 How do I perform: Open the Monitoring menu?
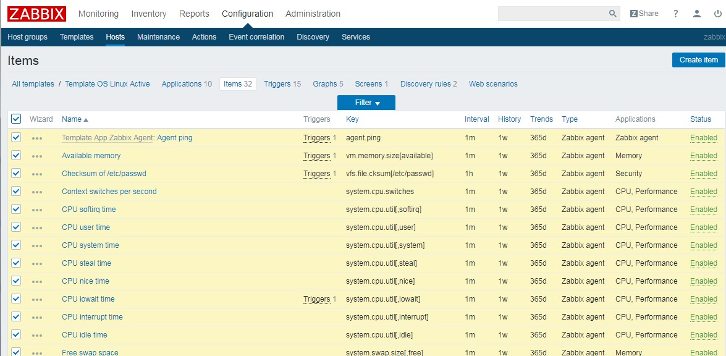(x=98, y=14)
